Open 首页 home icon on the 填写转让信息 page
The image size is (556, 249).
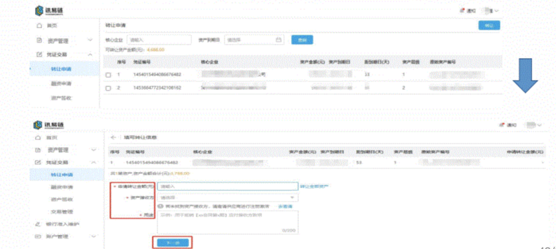tap(38, 137)
